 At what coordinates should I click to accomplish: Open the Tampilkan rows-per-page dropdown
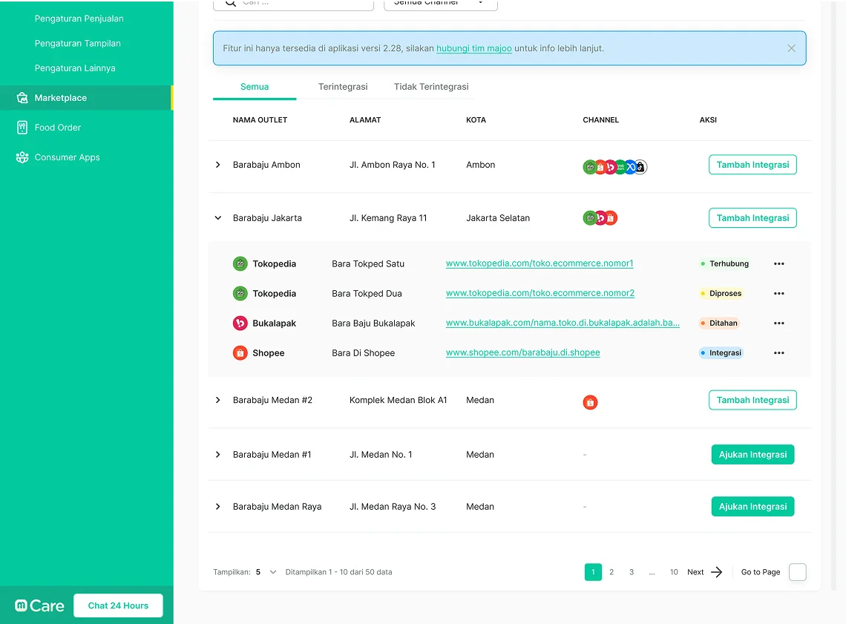point(272,572)
